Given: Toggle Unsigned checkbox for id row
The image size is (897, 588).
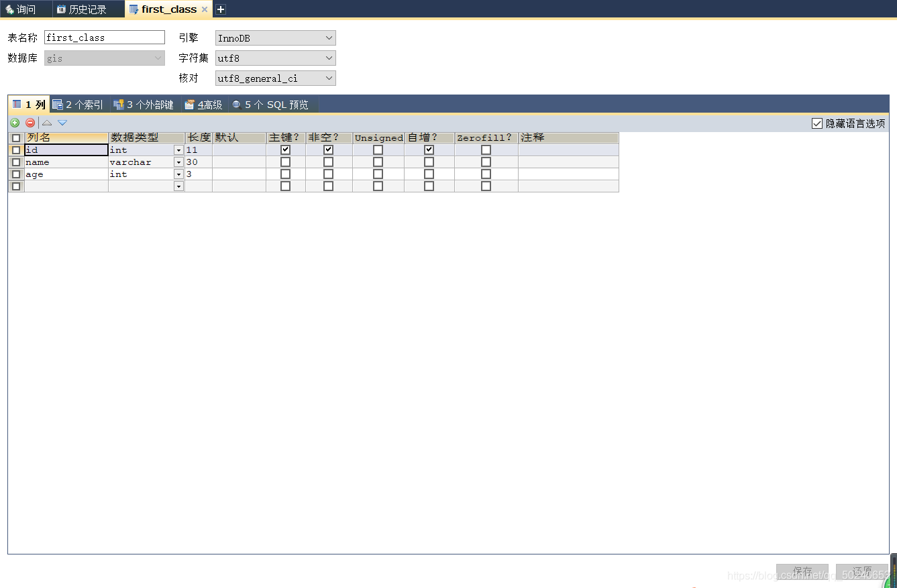Looking at the screenshot, I should (378, 150).
